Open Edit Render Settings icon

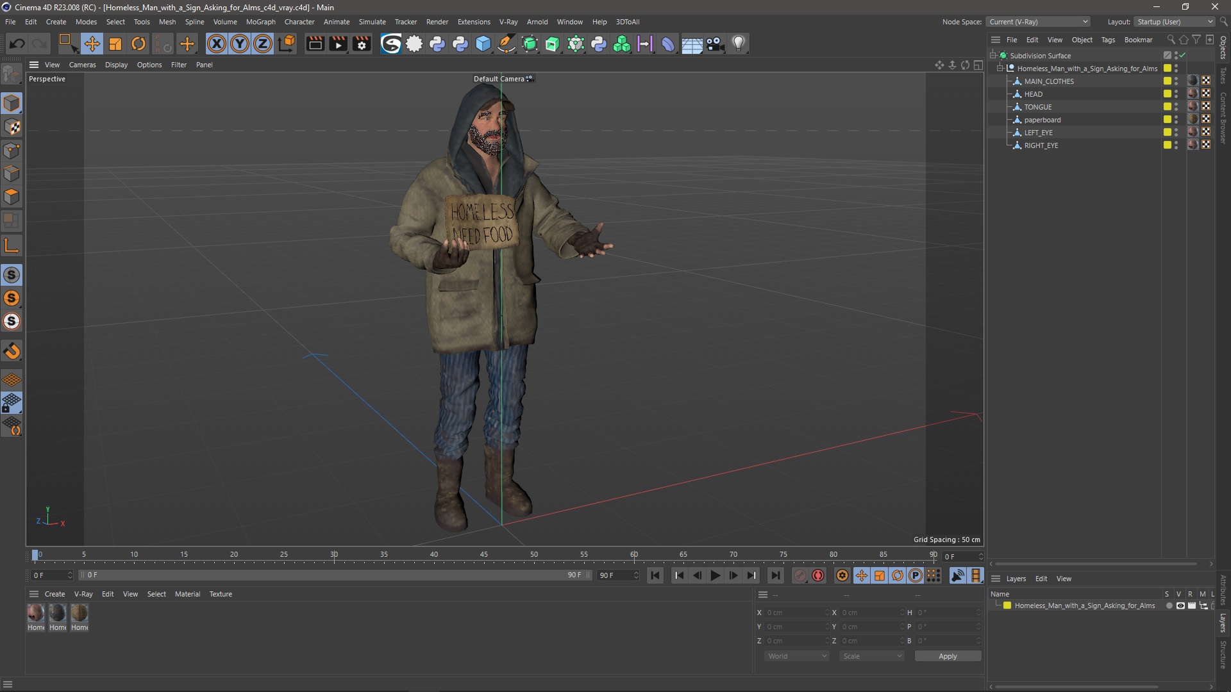362,44
